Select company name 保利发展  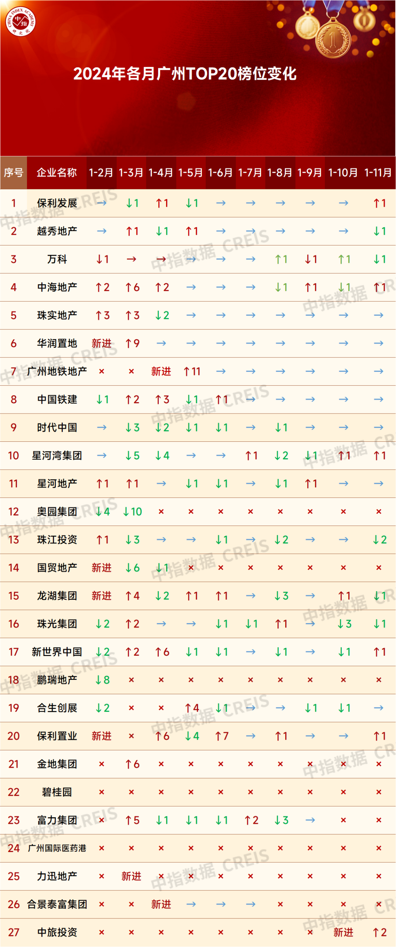pyautogui.click(x=57, y=203)
